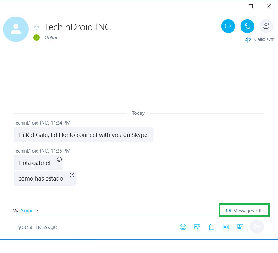Screen dimensions: 278x253
Task: Favorite contact with the star icon
Action: point(37,28)
